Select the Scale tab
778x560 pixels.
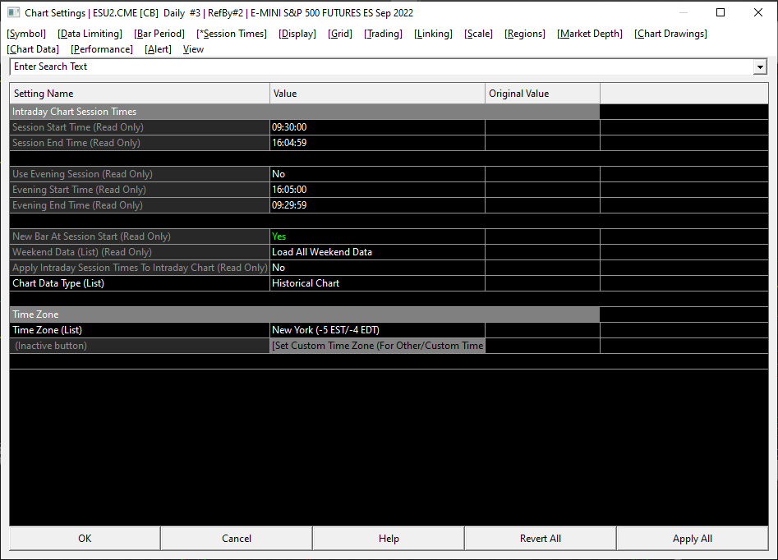pyautogui.click(x=478, y=34)
